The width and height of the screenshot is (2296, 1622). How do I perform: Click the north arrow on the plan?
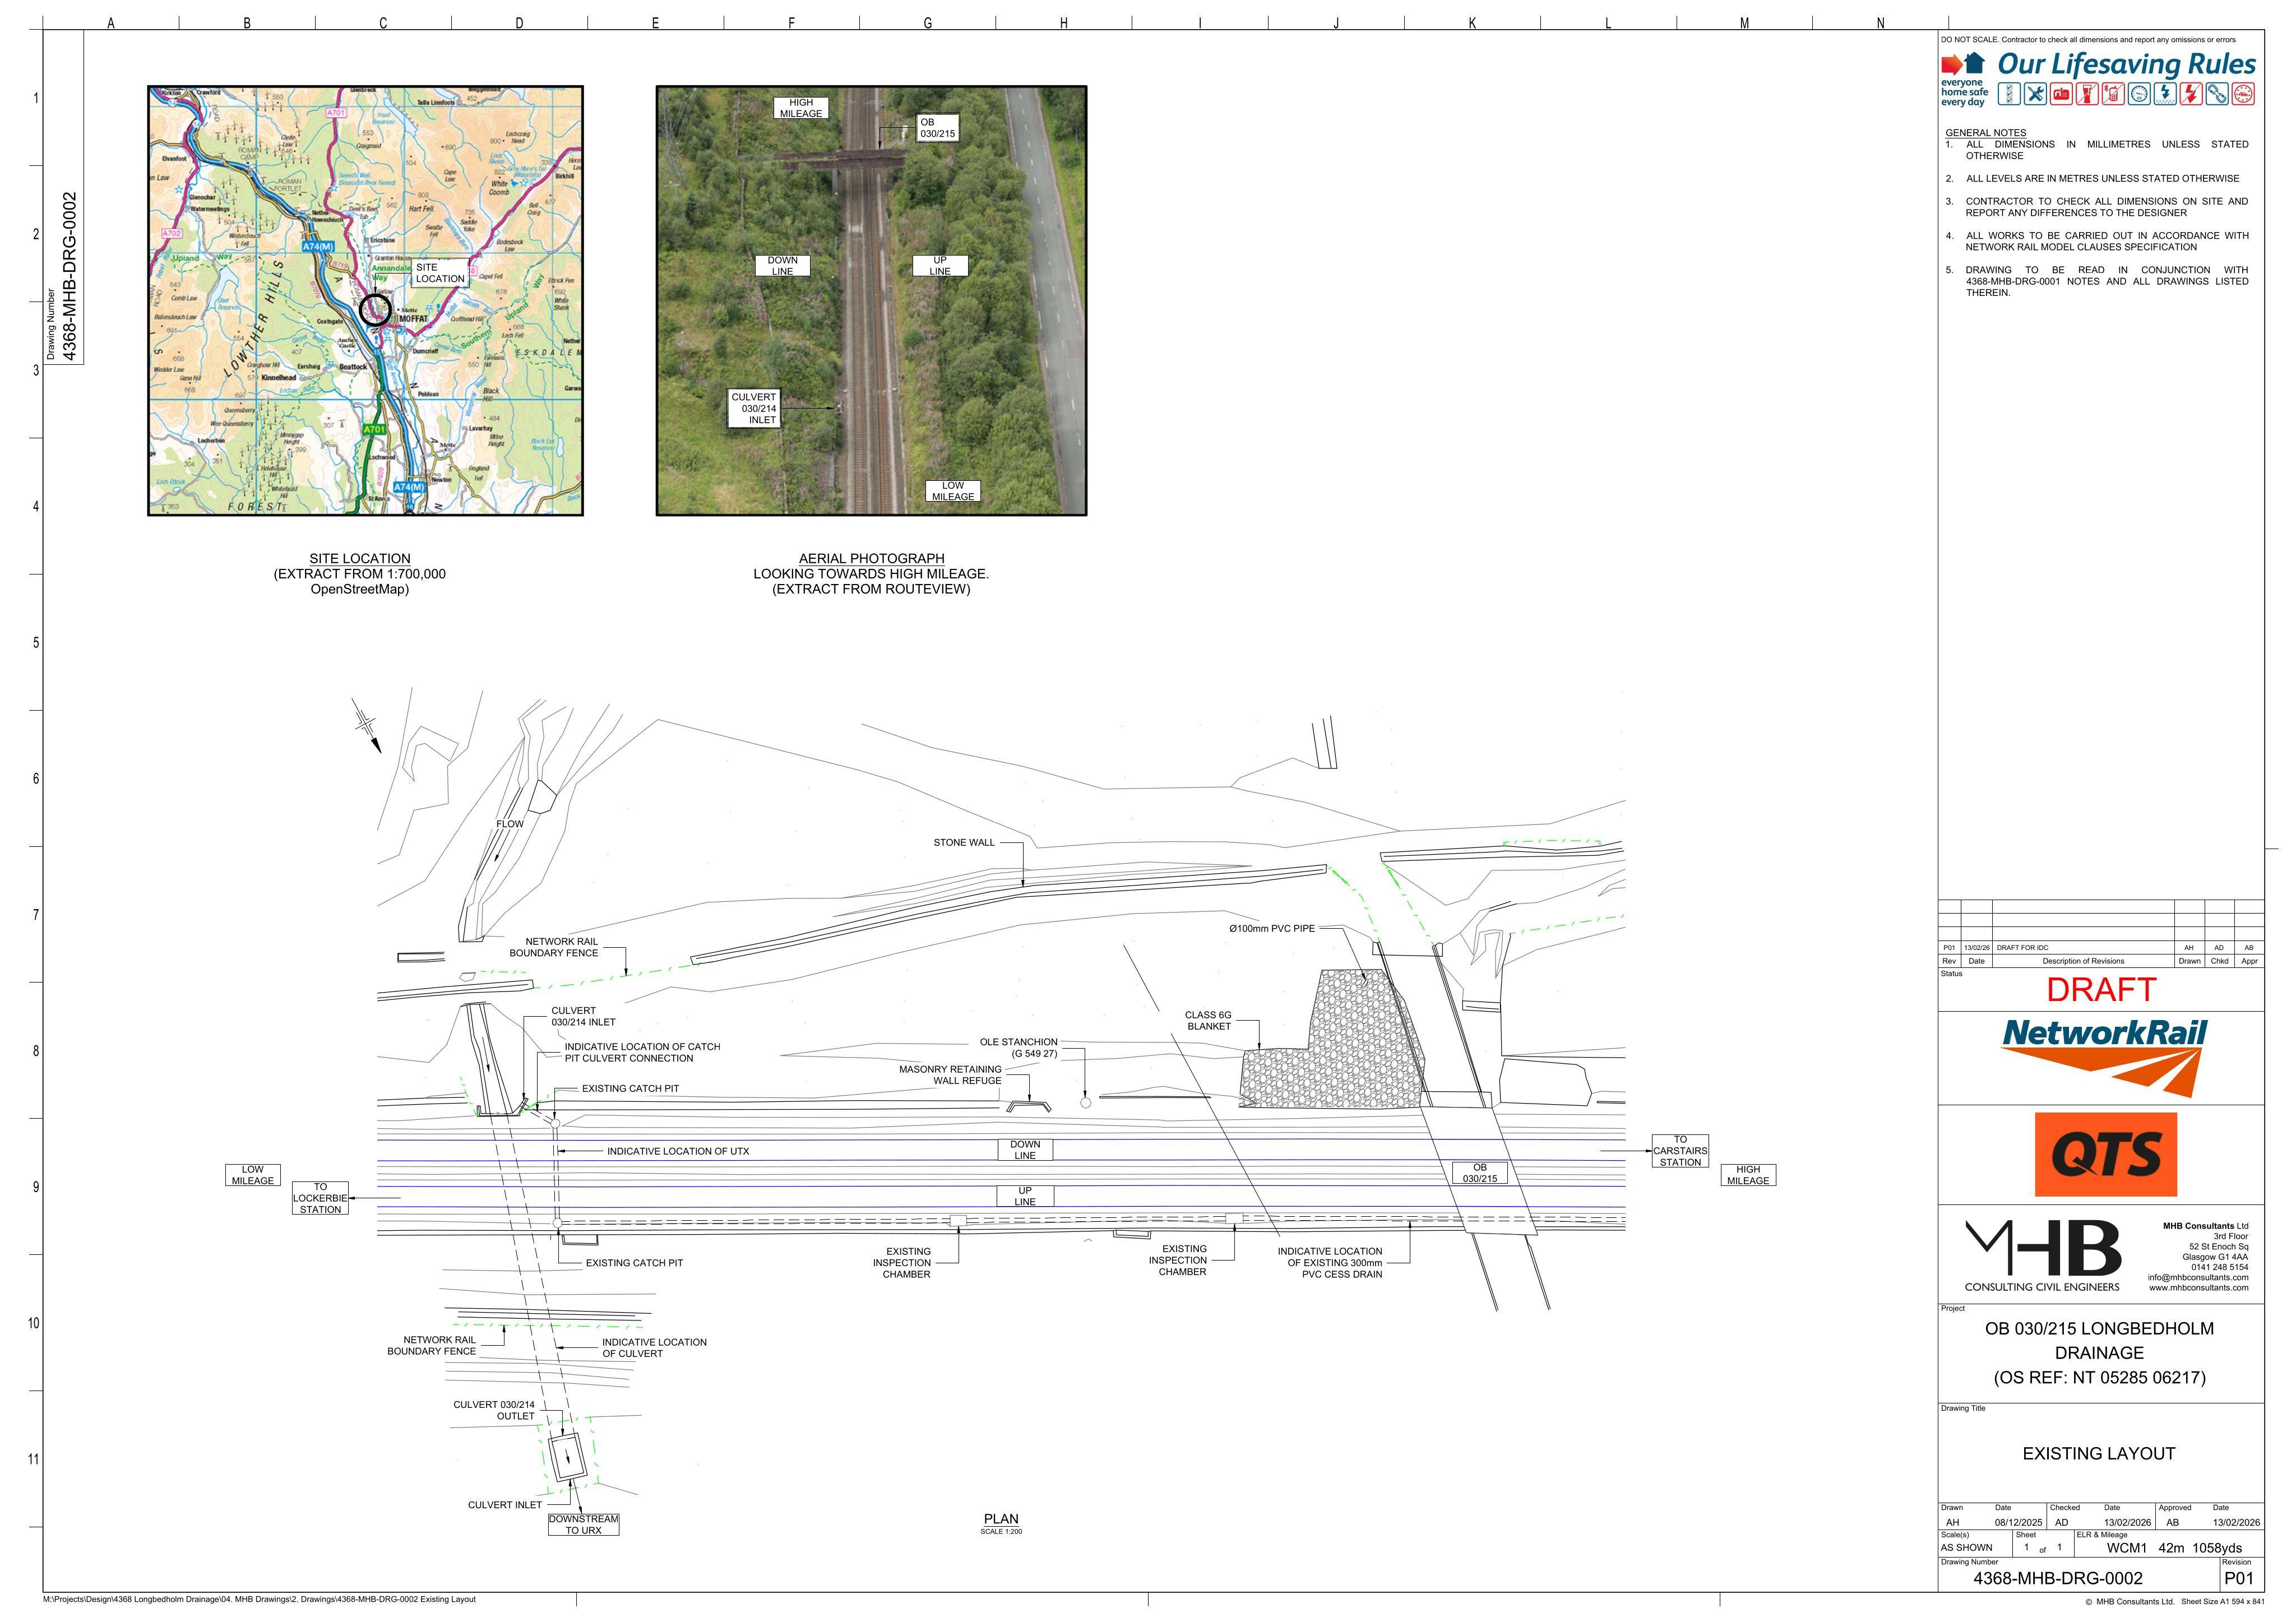click(x=368, y=727)
